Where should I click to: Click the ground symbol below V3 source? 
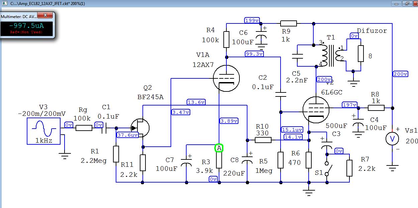pos(65,155)
